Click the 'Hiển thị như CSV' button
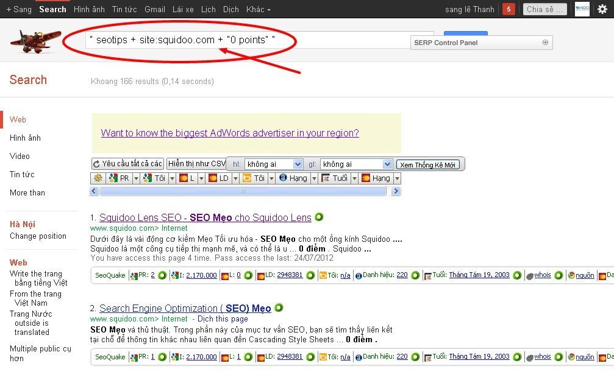Screen dimensions: 614x380 point(196,163)
